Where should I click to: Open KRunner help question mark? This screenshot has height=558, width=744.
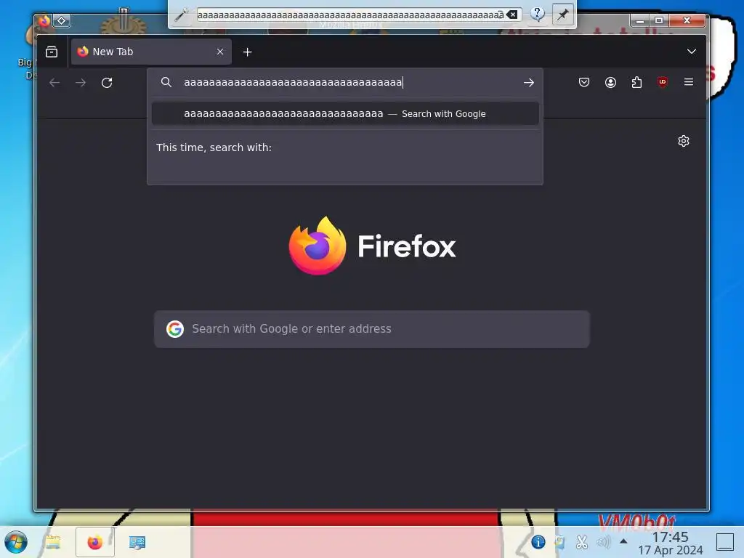(x=538, y=14)
